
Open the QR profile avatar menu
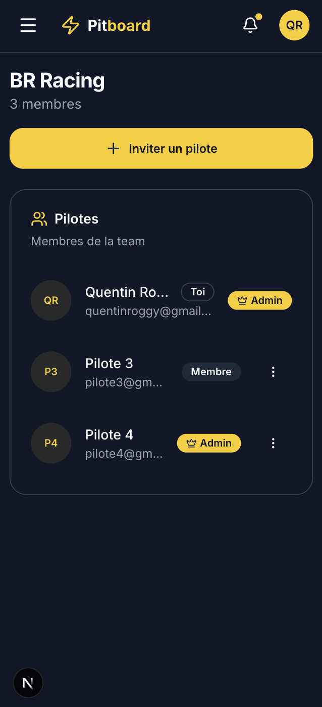click(x=294, y=25)
